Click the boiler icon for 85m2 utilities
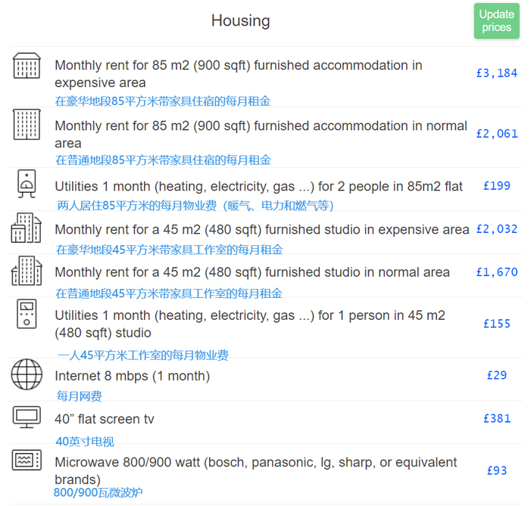 tap(27, 184)
